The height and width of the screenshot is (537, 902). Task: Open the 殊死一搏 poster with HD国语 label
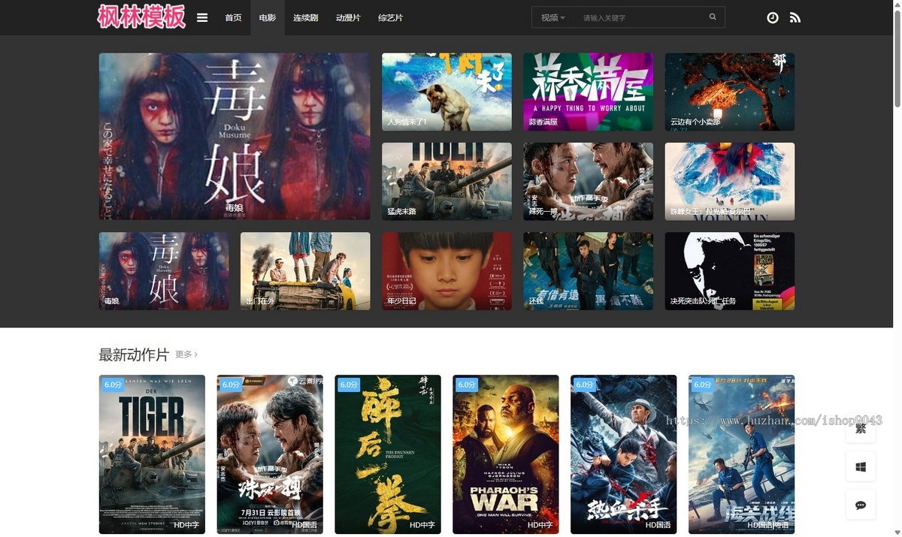point(270,454)
